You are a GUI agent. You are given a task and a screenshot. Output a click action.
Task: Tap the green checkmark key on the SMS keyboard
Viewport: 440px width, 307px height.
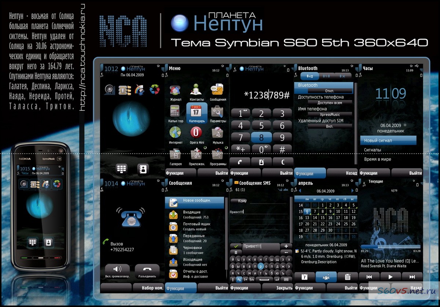(235, 246)
